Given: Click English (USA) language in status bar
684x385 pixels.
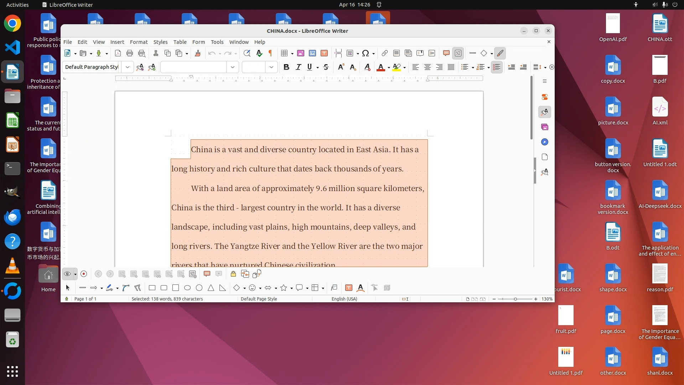Looking at the screenshot, I should pyautogui.click(x=344, y=299).
